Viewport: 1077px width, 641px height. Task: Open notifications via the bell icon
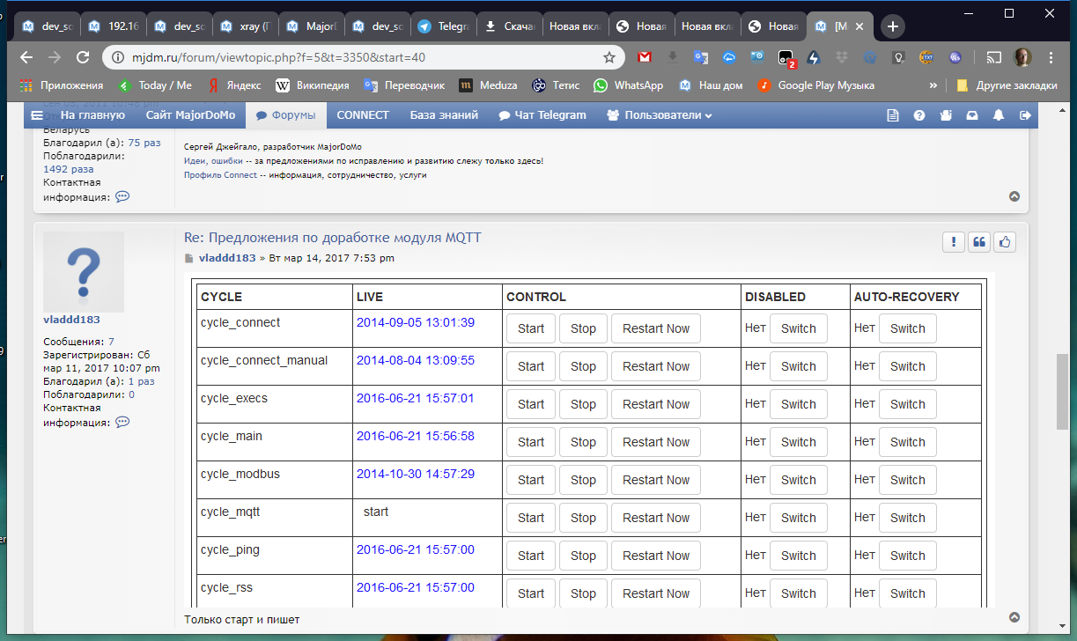[999, 115]
